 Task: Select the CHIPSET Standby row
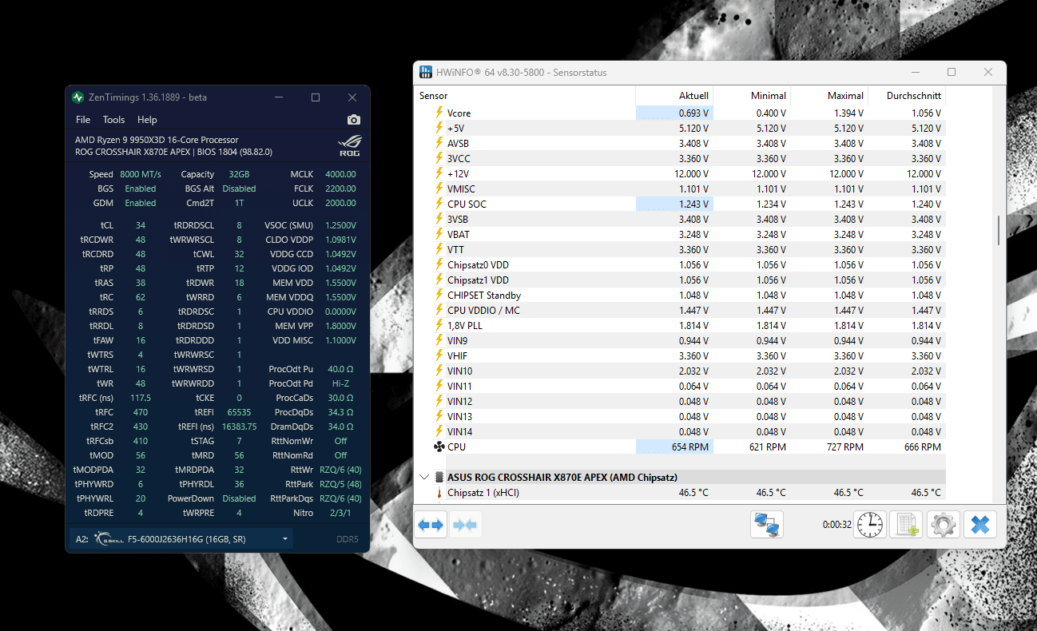point(680,296)
